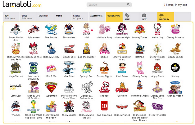Click the Disney Tigger label

click(104, 76)
